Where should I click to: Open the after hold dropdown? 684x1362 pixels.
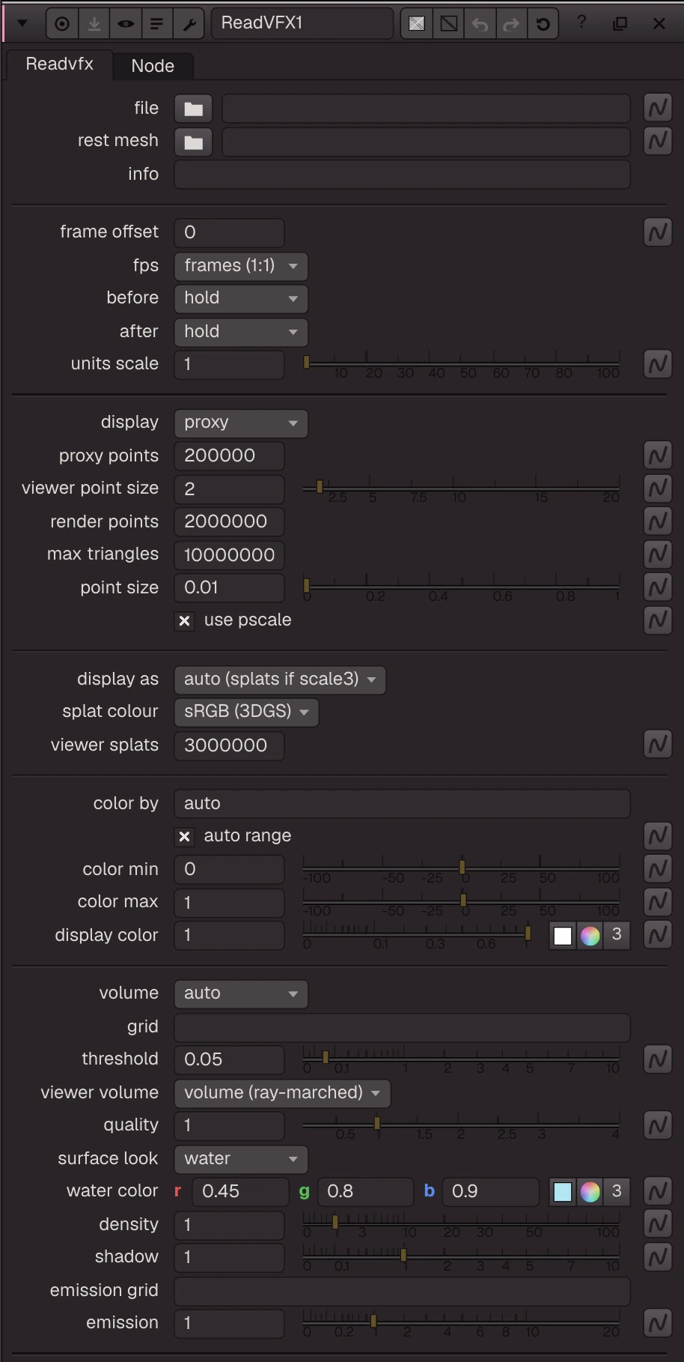click(241, 331)
